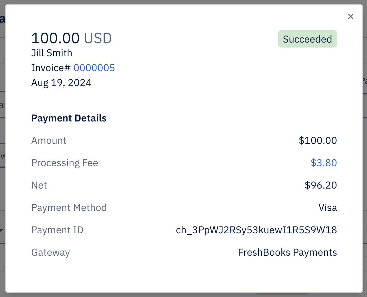Click the Amount row label

click(49, 140)
